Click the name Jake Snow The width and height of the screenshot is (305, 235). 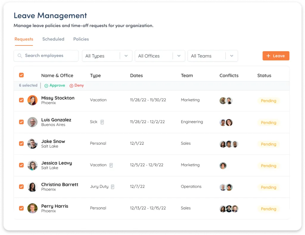pos(53,141)
